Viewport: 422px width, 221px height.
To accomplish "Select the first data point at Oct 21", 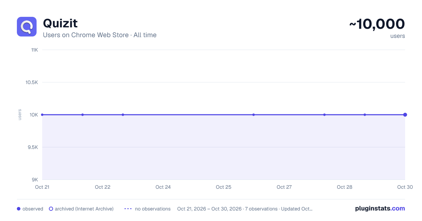I will (42, 115).
